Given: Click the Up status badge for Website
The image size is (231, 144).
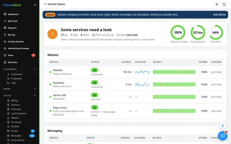Looking at the screenshot, I should click(x=95, y=70).
